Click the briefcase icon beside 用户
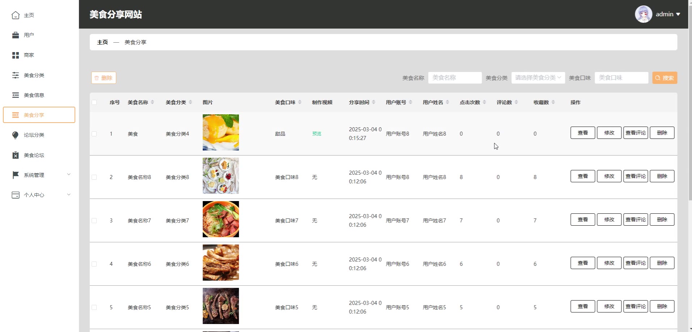This screenshot has height=332, width=692. coord(15,35)
